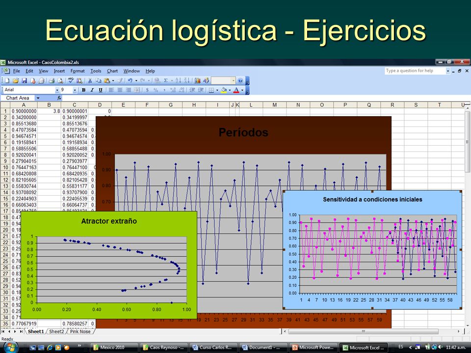Click the horizontal scrollbar at the bottom
Image resolution: width=471 pixels, height=353 pixels.
364,331
